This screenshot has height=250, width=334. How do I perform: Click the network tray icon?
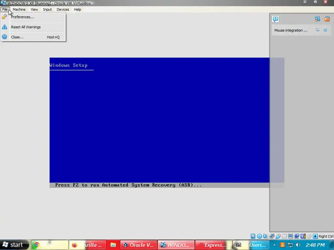point(290,245)
